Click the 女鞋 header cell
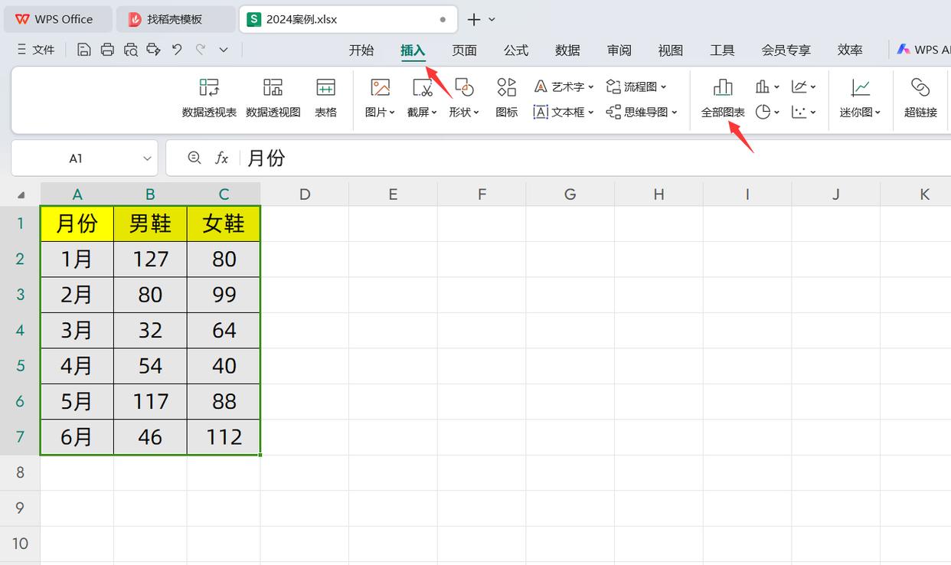The width and height of the screenshot is (951, 565). [x=224, y=224]
